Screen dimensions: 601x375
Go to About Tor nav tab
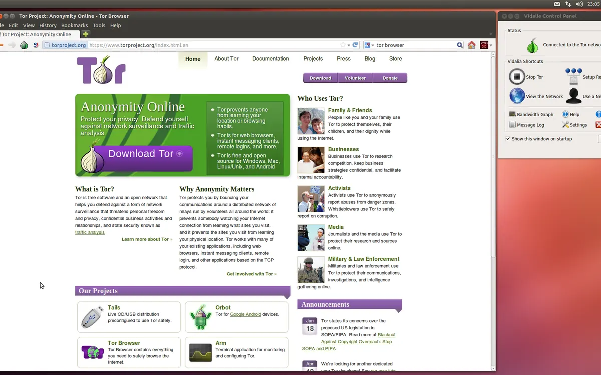click(226, 59)
